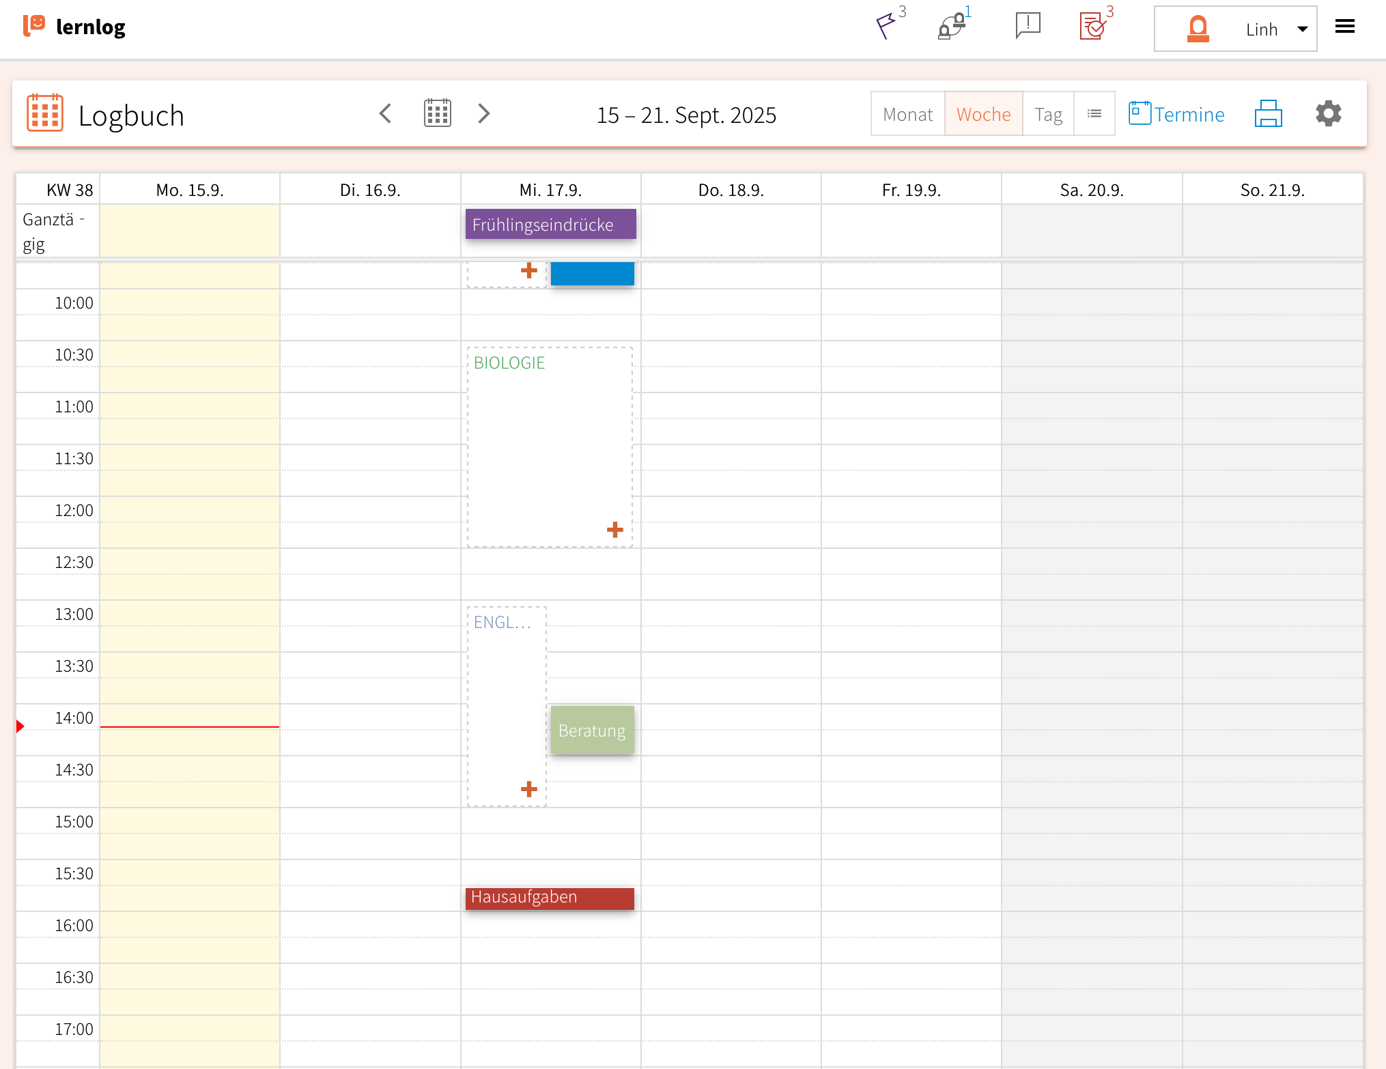Viewport: 1386px width, 1069px height.
Task: Switch to Tag view
Action: (x=1048, y=114)
